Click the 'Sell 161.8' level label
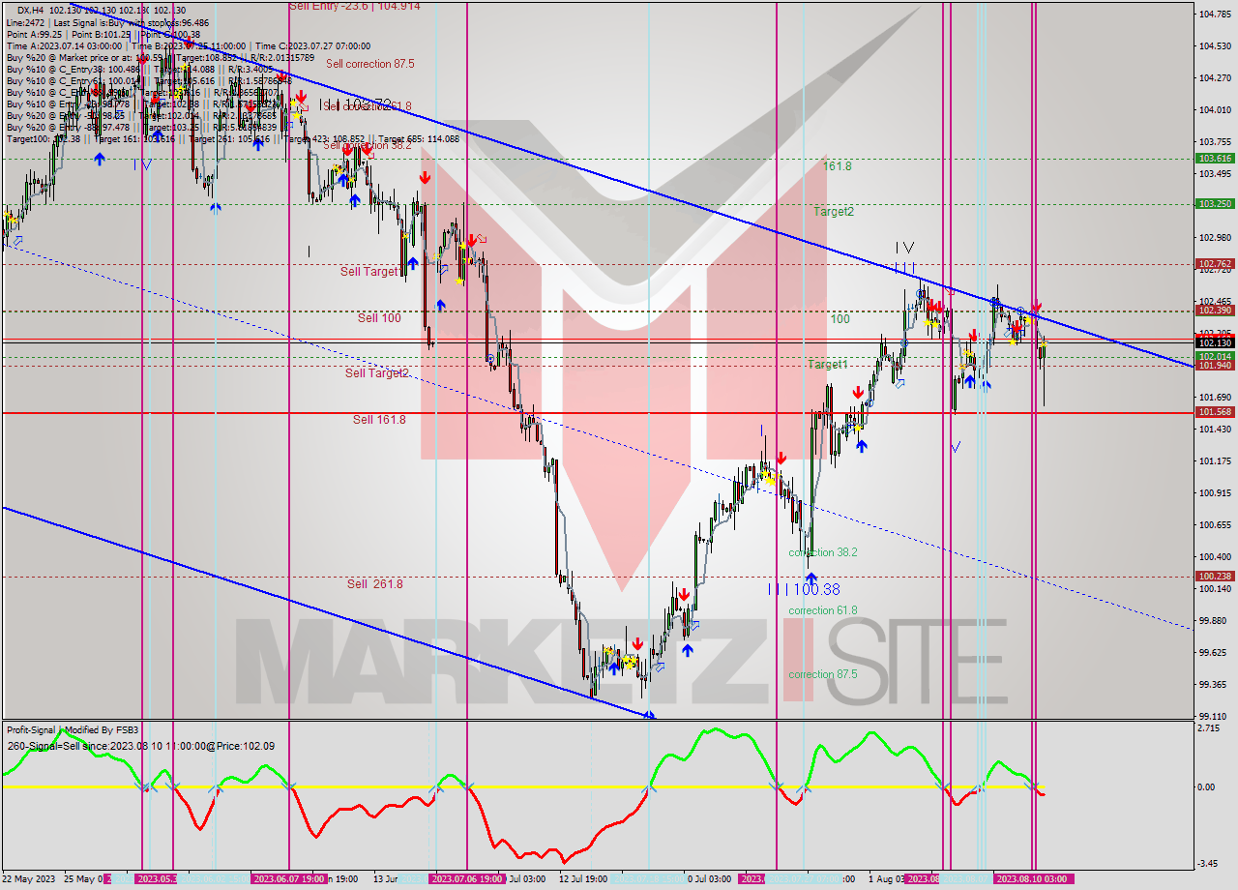The image size is (1238, 890). pos(379,420)
